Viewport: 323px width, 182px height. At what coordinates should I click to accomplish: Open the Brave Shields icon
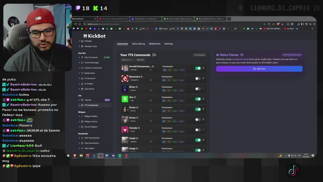pyautogui.click(x=278, y=24)
